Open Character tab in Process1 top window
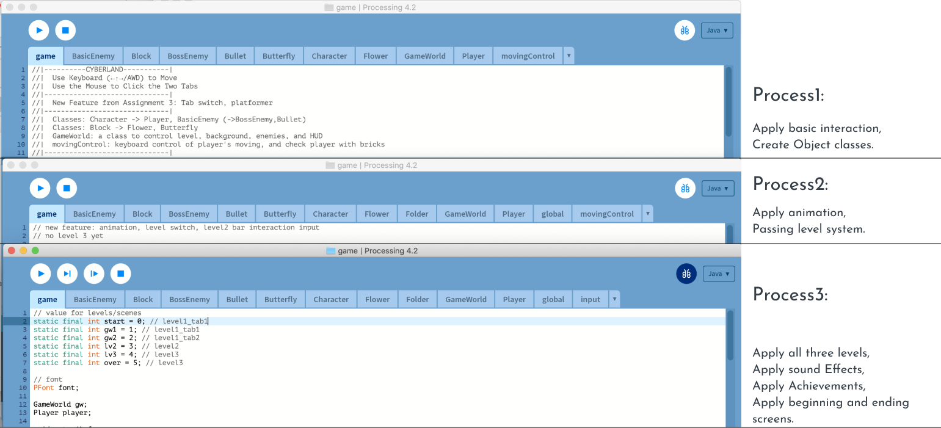The width and height of the screenshot is (941, 428). (329, 56)
